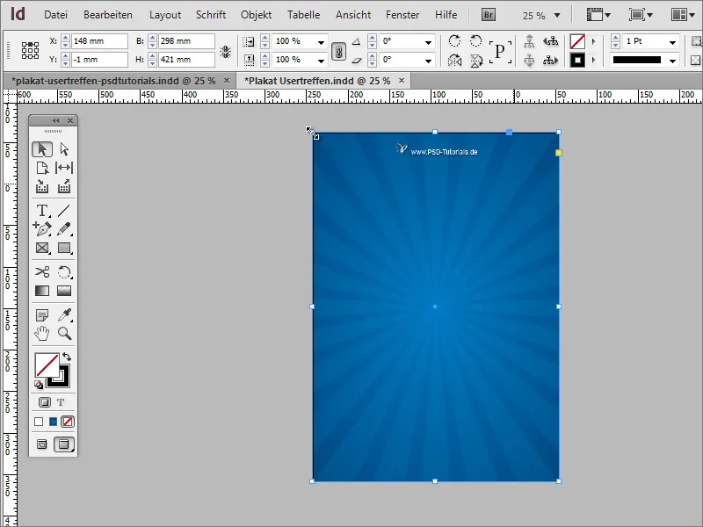Image resolution: width=703 pixels, height=527 pixels.
Task: Click the Rotate 90° clockwise icon
Action: 455,42
